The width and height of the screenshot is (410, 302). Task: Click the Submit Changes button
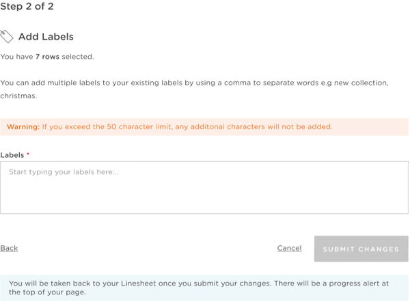click(x=361, y=249)
